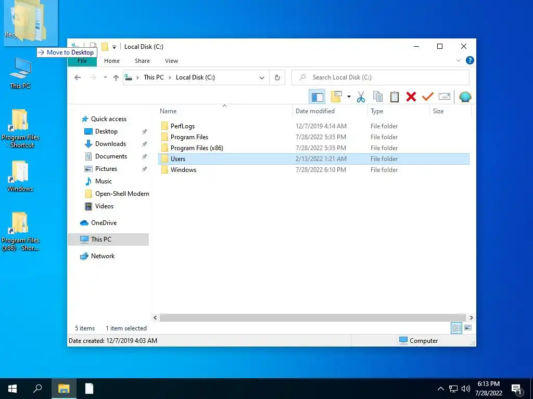Image resolution: width=533 pixels, height=399 pixels.
Task: Expand the ribbon with the chevron
Action: [458, 60]
